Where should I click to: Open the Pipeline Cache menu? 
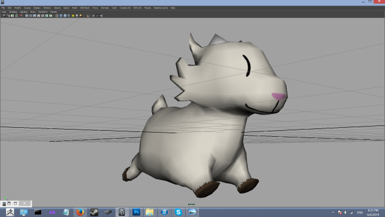pos(161,8)
